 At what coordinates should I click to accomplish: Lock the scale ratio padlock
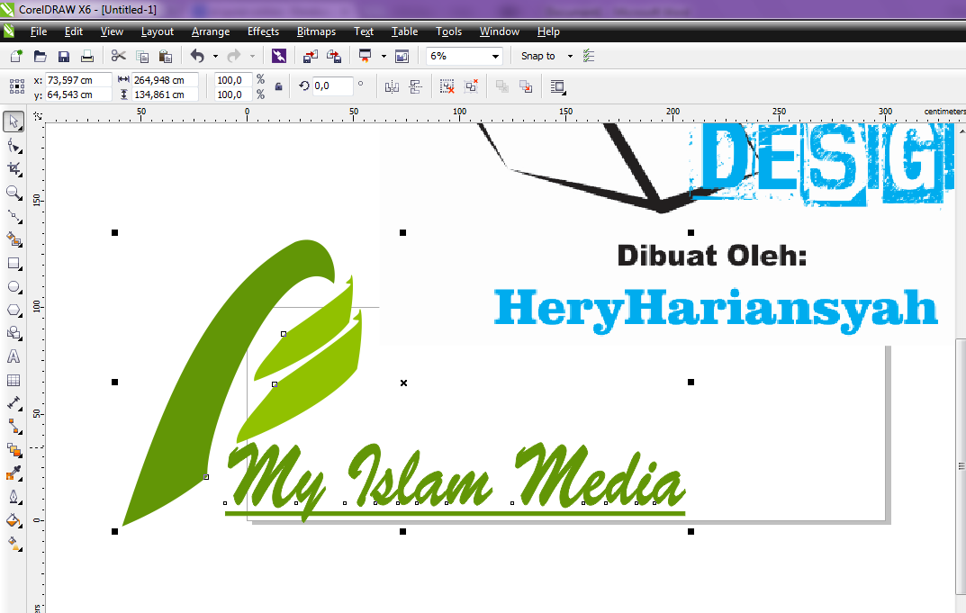279,86
